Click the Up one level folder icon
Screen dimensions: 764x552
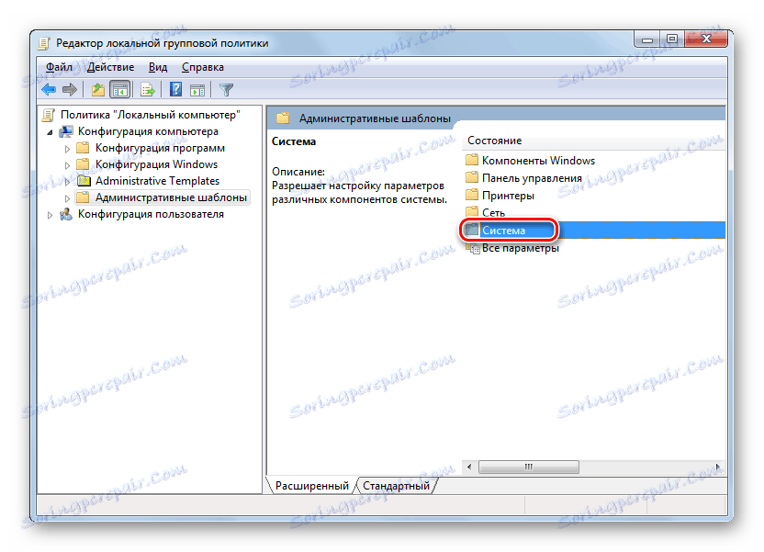click(98, 90)
